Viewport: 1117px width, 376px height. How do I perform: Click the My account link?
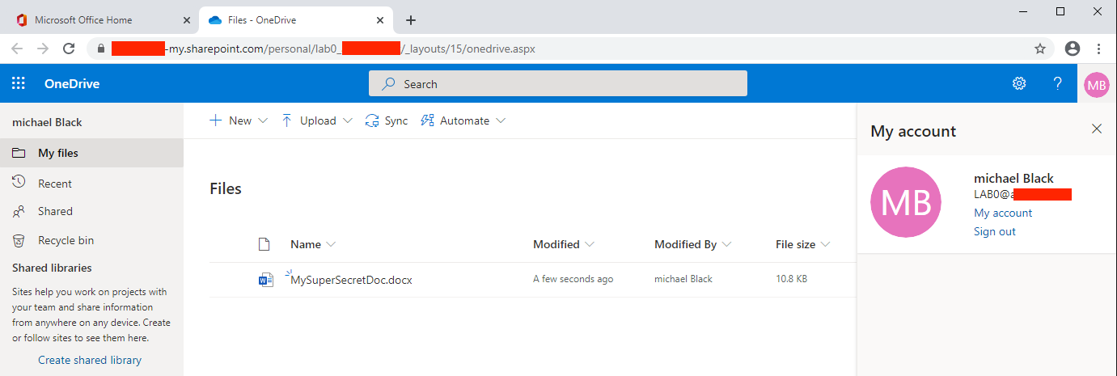[x=1003, y=213]
